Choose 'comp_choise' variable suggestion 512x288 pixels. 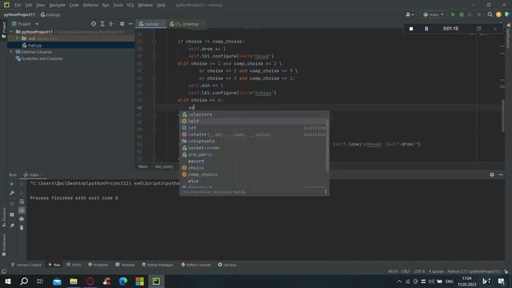[254, 174]
